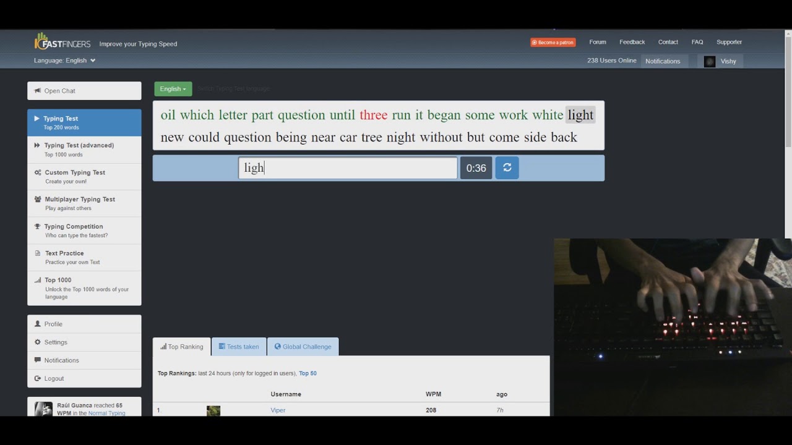Select Typing Test Top 200 words
The image size is (792, 445).
(84, 122)
